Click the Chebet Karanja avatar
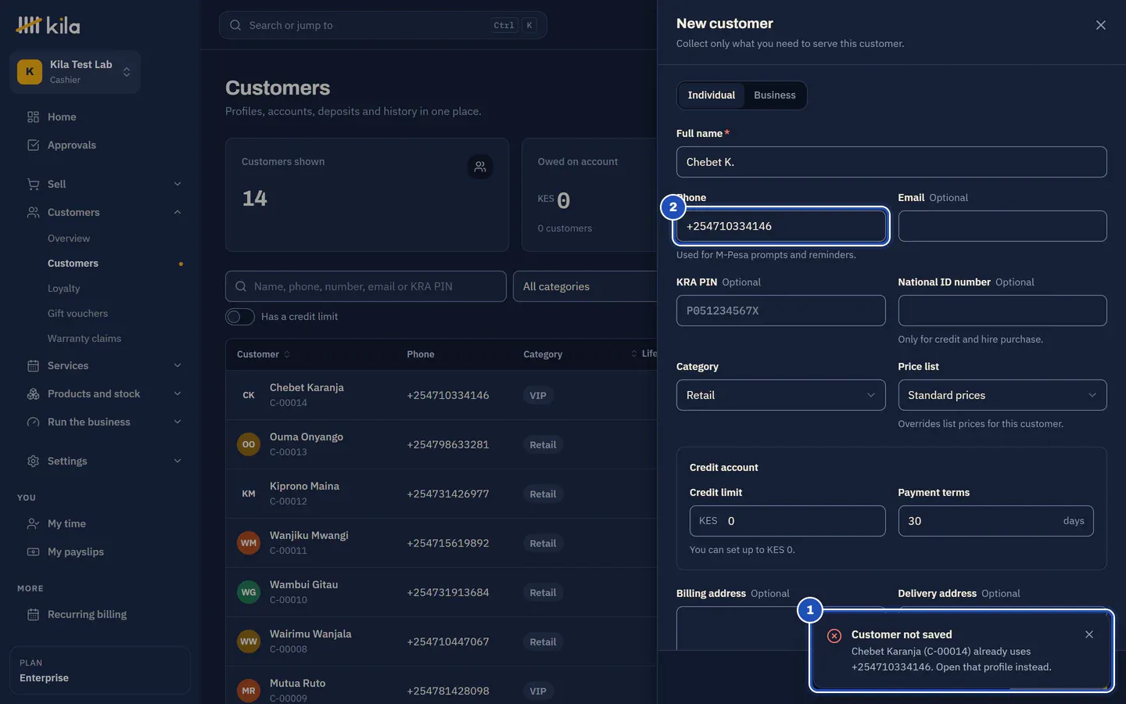Viewport: 1126px width, 704px height. [249, 395]
